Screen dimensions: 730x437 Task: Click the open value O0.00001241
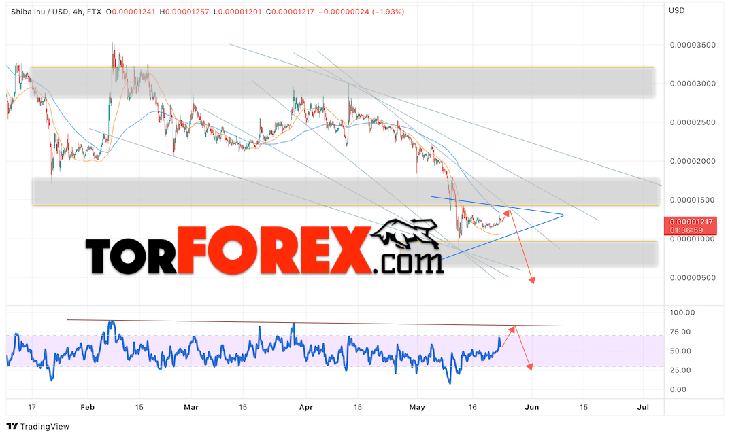click(x=131, y=12)
